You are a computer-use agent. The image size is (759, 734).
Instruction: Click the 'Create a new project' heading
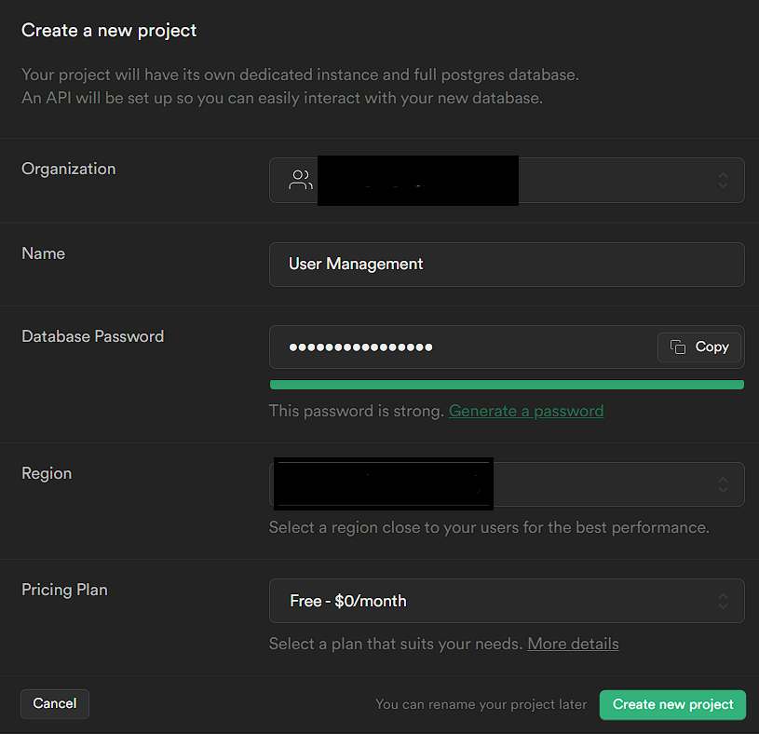tap(109, 31)
